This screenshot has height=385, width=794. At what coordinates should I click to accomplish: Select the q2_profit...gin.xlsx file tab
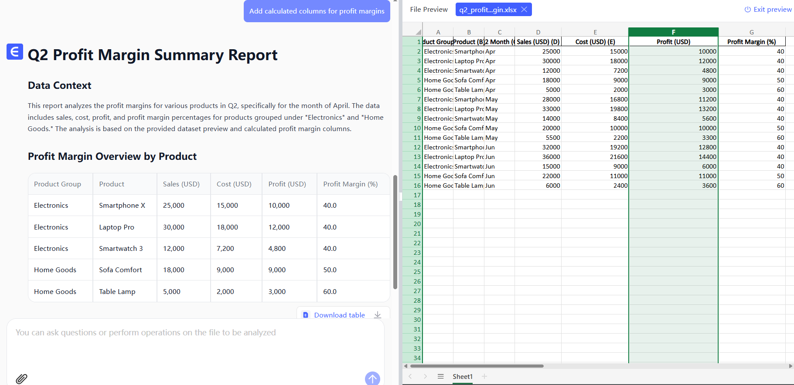coord(487,10)
